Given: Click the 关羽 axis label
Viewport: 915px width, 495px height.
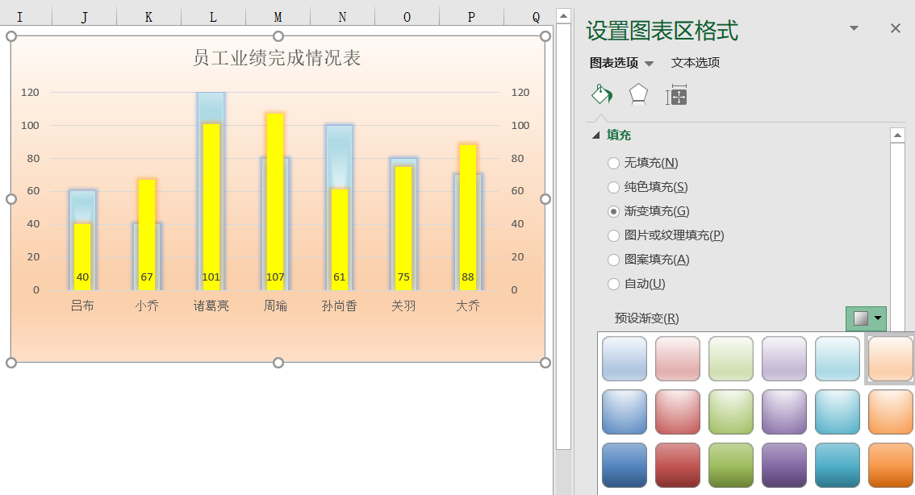Looking at the screenshot, I should click(403, 306).
